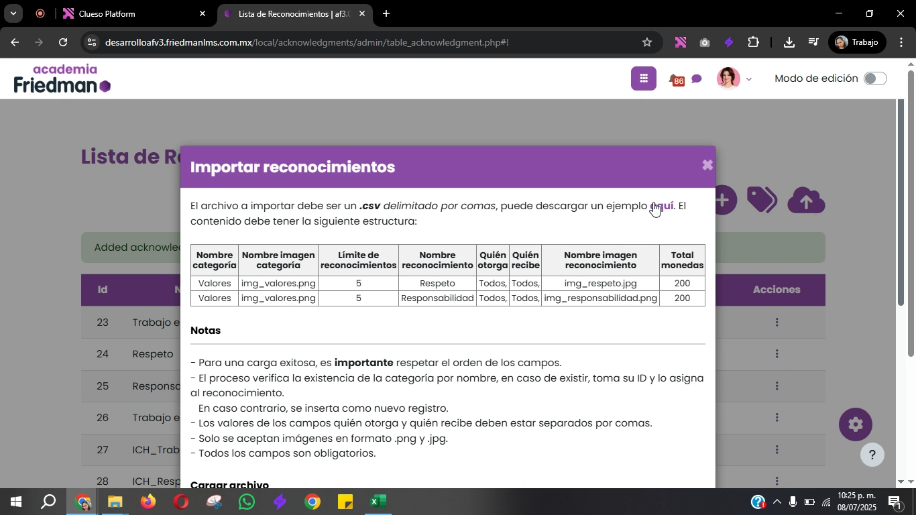Open actions menu for row 25

click(777, 386)
